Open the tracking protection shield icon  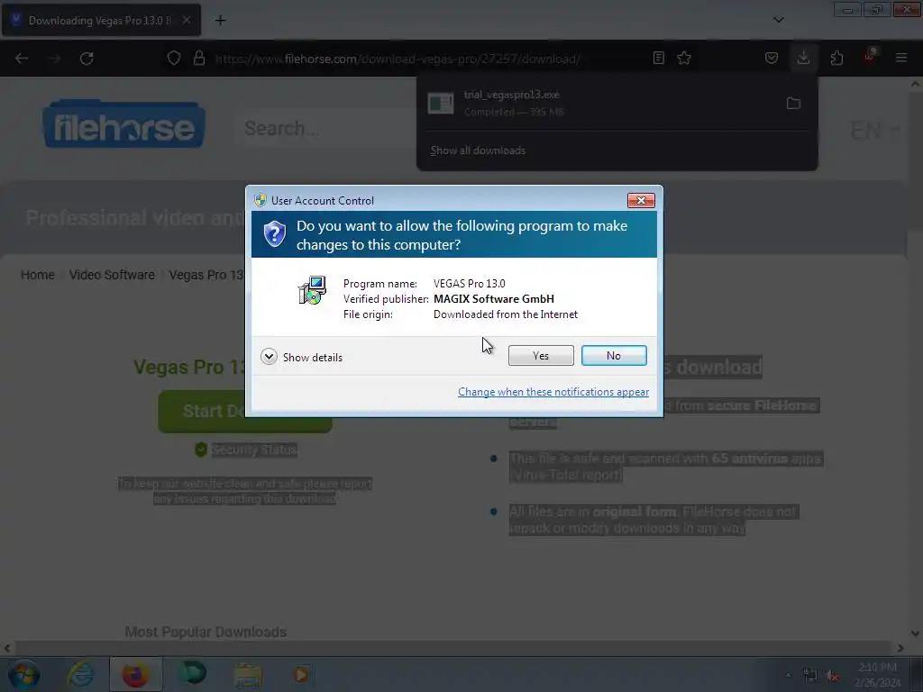pos(174,59)
